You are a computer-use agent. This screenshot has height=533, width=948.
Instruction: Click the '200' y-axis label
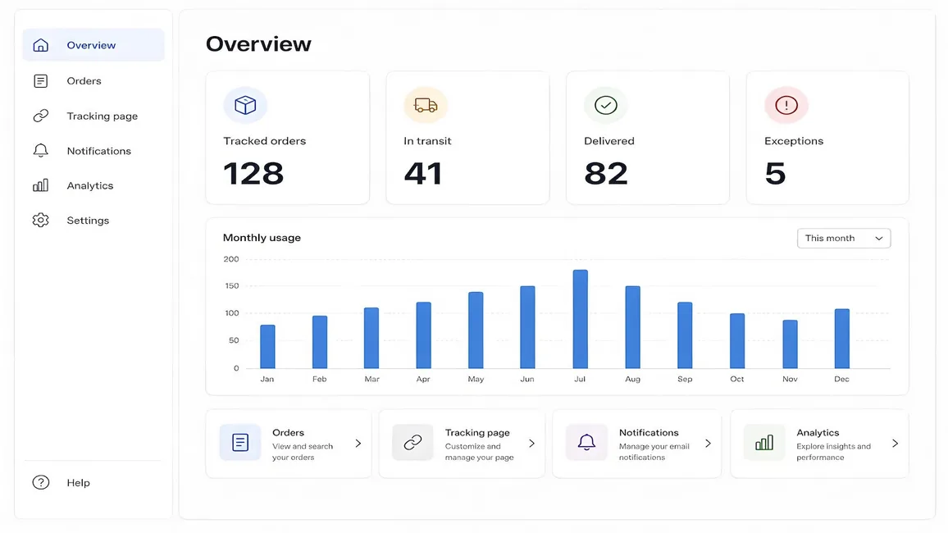pos(231,259)
